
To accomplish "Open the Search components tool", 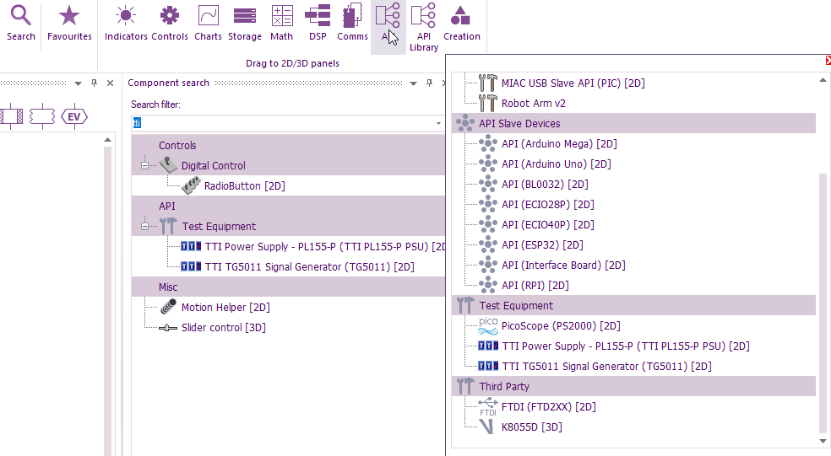I will coord(21,23).
